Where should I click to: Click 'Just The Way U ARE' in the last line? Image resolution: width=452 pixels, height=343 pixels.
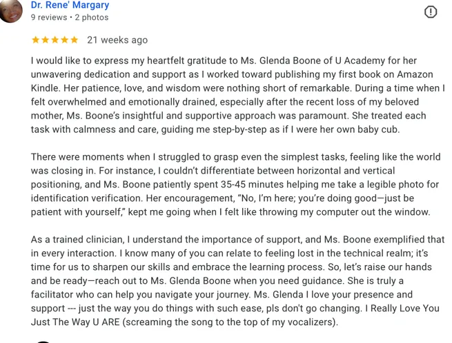(75, 322)
